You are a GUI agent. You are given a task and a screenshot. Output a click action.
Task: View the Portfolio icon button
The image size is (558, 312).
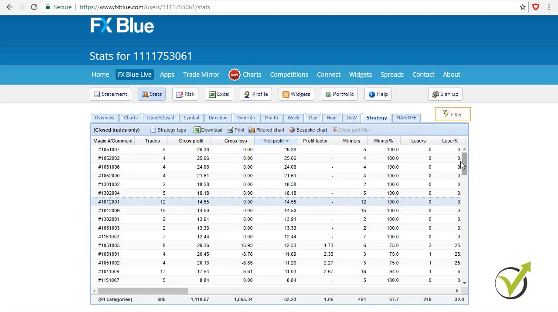(339, 94)
